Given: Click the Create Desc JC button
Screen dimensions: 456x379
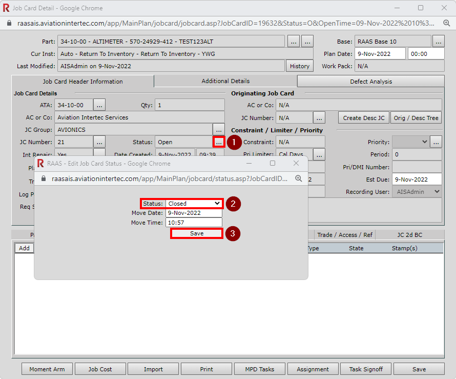Looking at the screenshot, I should pos(364,117).
